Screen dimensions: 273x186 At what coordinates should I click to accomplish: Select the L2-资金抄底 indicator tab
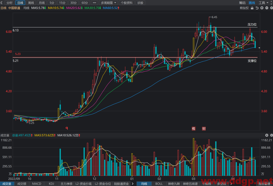83,184
